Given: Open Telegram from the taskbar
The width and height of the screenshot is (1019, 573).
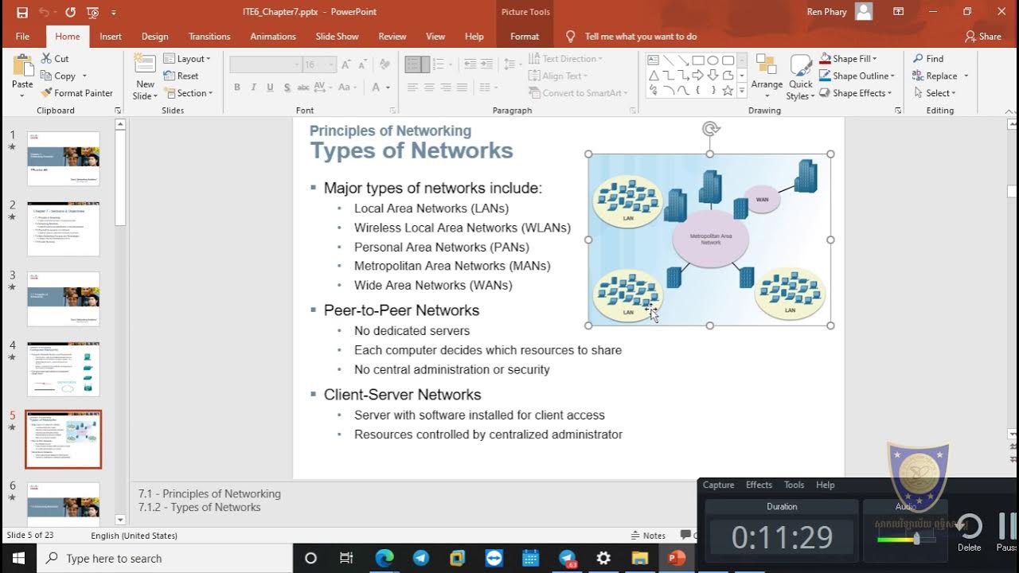Looking at the screenshot, I should click(420, 558).
